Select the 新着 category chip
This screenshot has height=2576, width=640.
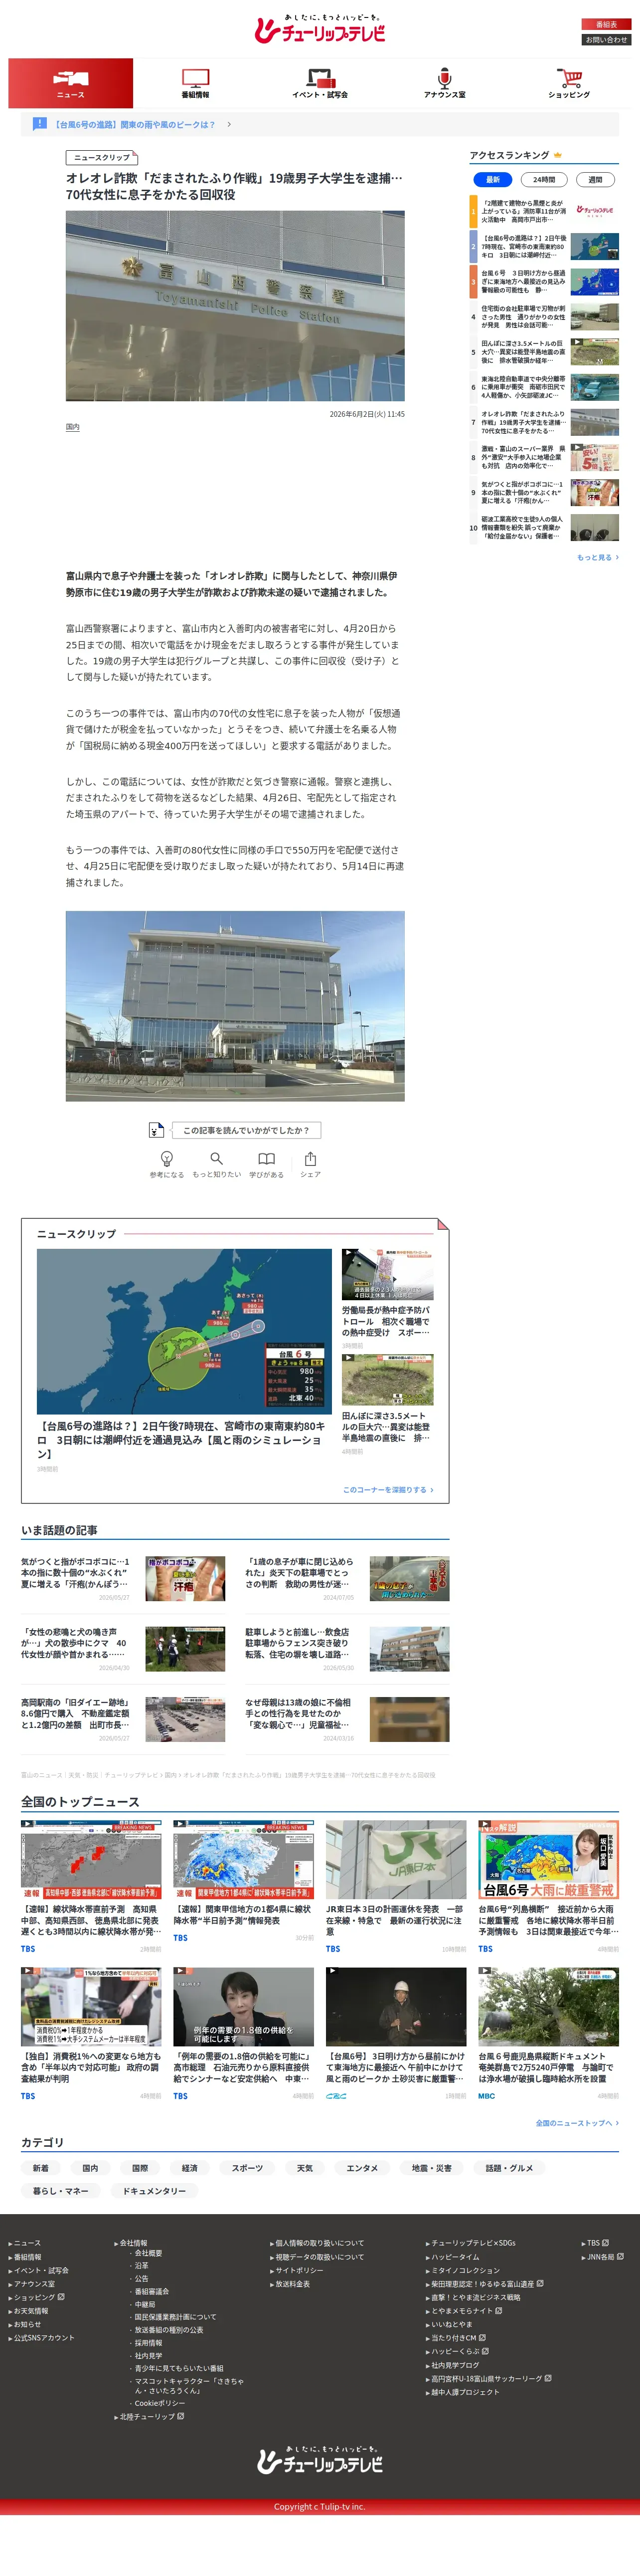tap(40, 2168)
